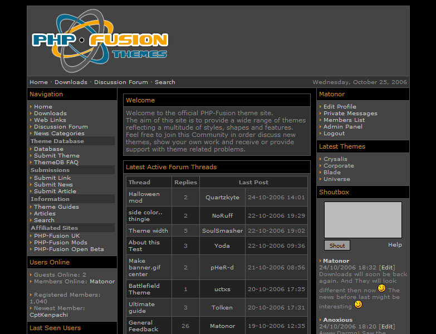Click the 'Guests Online: 2' text
The width and height of the screenshot is (436, 334).
[60, 275]
